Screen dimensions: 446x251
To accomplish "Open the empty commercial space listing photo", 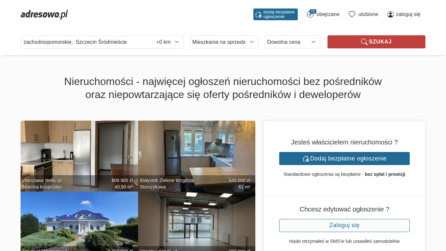I will [197, 221].
